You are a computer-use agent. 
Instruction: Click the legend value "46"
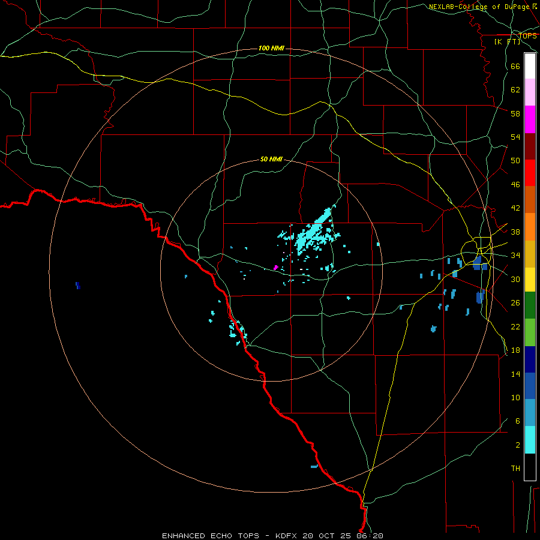pyautogui.click(x=515, y=185)
